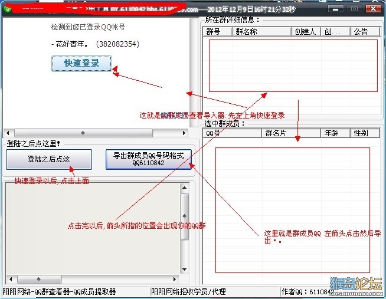Image resolution: width=386 pixels, height=299 pixels.
Task: Click the 创... truncated column header
Action: pyautogui.click(x=335, y=32)
